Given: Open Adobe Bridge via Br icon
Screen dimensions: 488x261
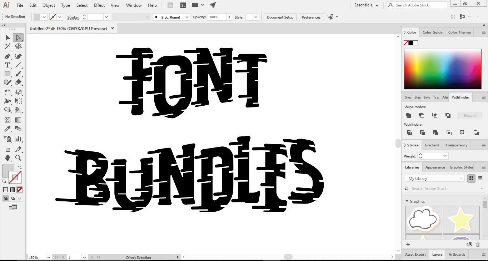Looking at the screenshot, I should point(170,5).
